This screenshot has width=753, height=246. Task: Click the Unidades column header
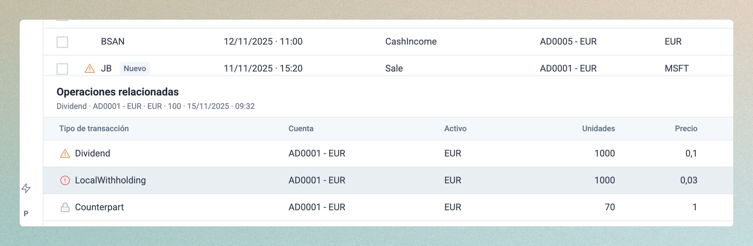pos(598,129)
